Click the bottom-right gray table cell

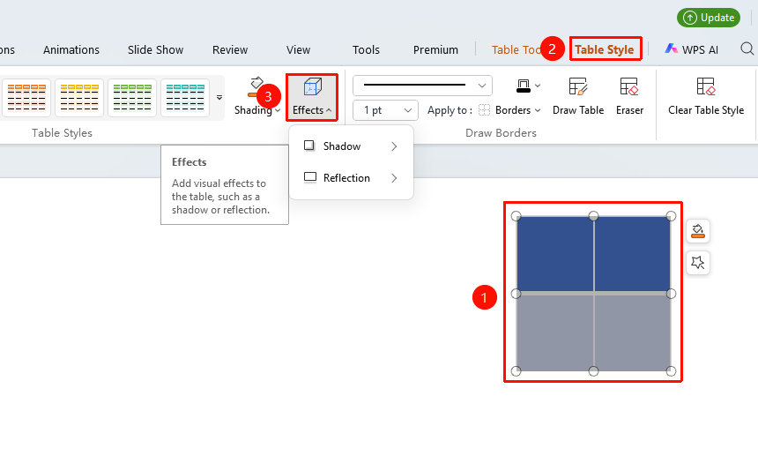click(632, 333)
